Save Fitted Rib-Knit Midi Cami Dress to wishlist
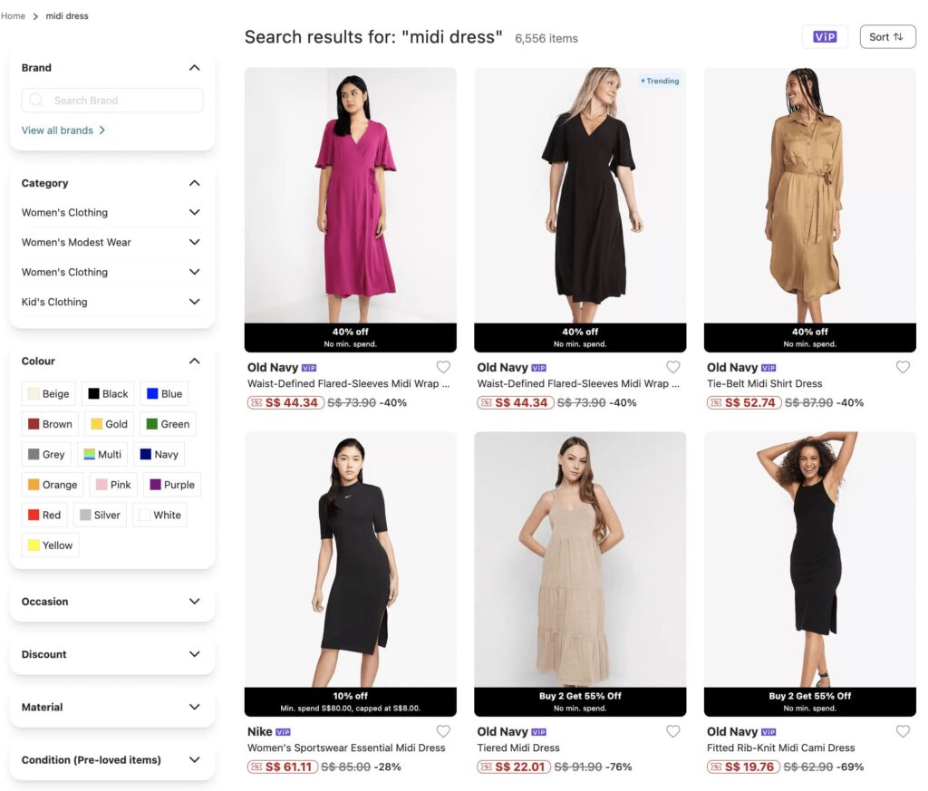This screenshot has width=928, height=791. tap(903, 731)
